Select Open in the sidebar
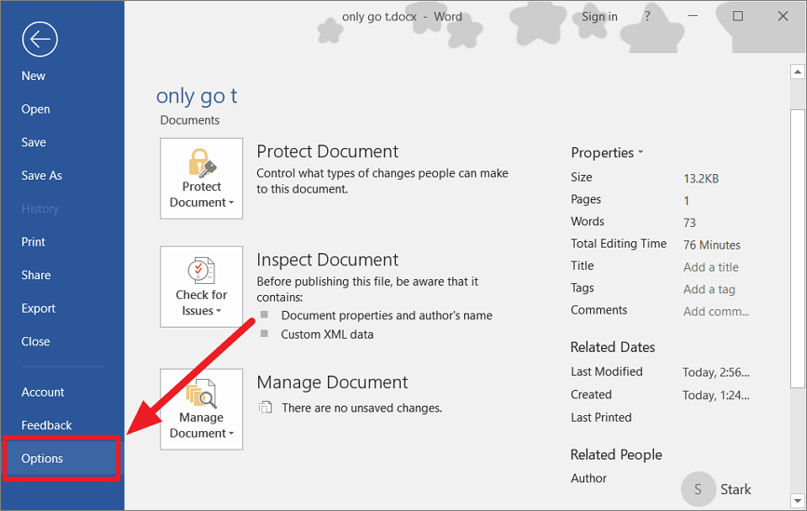 35,109
